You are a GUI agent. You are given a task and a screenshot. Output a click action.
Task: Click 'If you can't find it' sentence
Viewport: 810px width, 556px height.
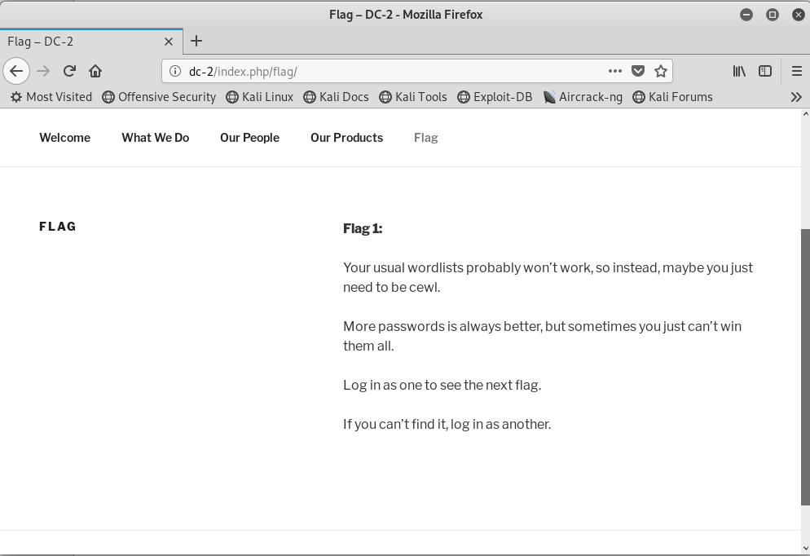tap(447, 424)
